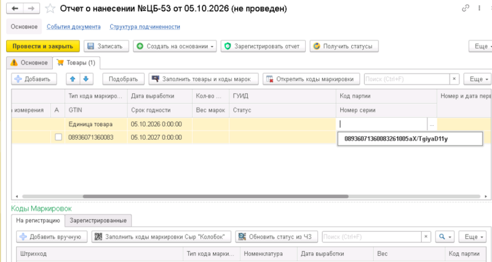This screenshot has width=492, height=262.
Task: Click the 'ГУИД' column header
Action: [x=282, y=96]
